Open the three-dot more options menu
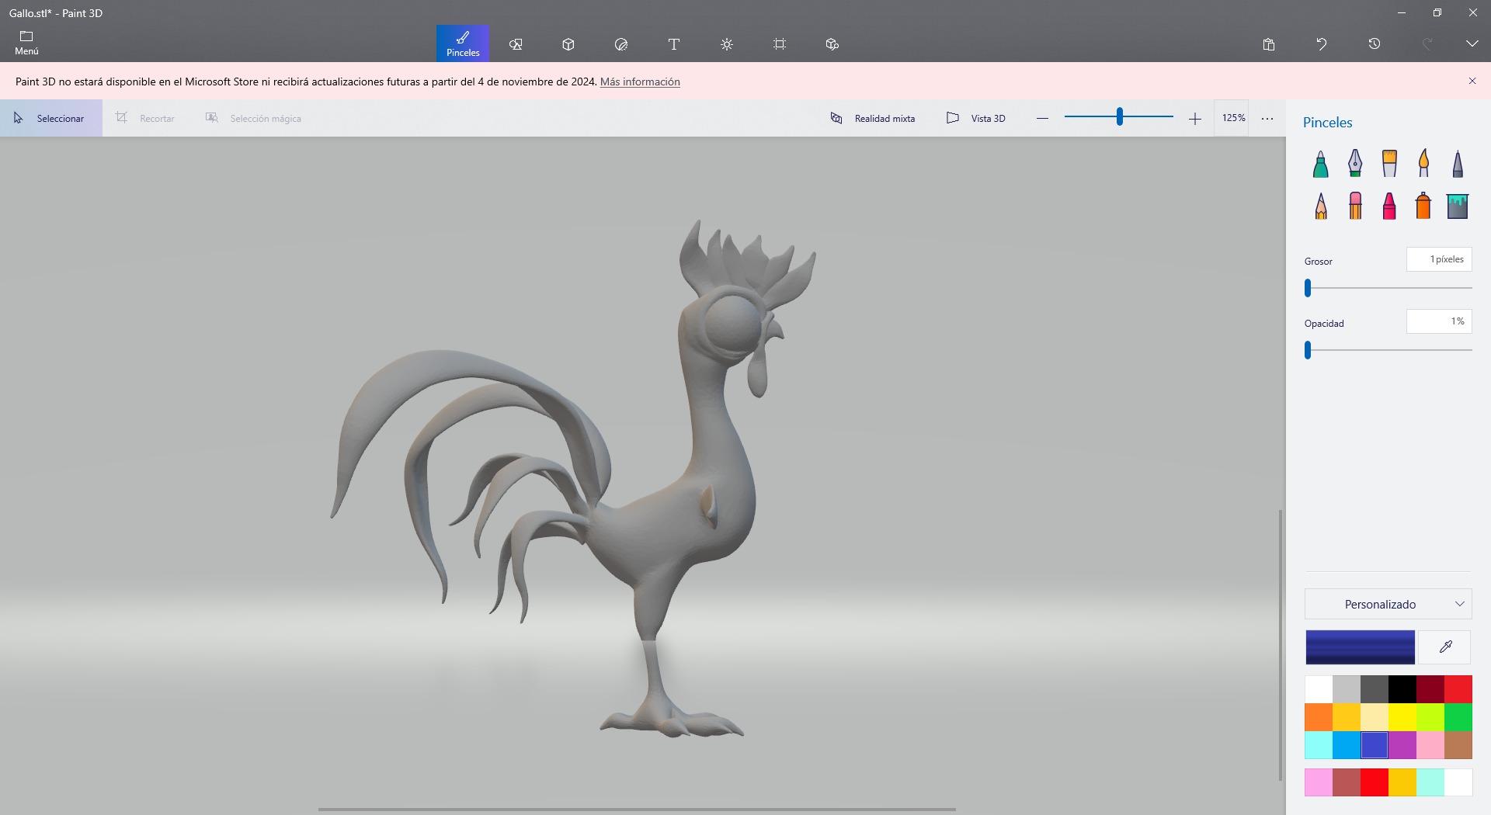Viewport: 1491px width, 815px height. tap(1267, 118)
